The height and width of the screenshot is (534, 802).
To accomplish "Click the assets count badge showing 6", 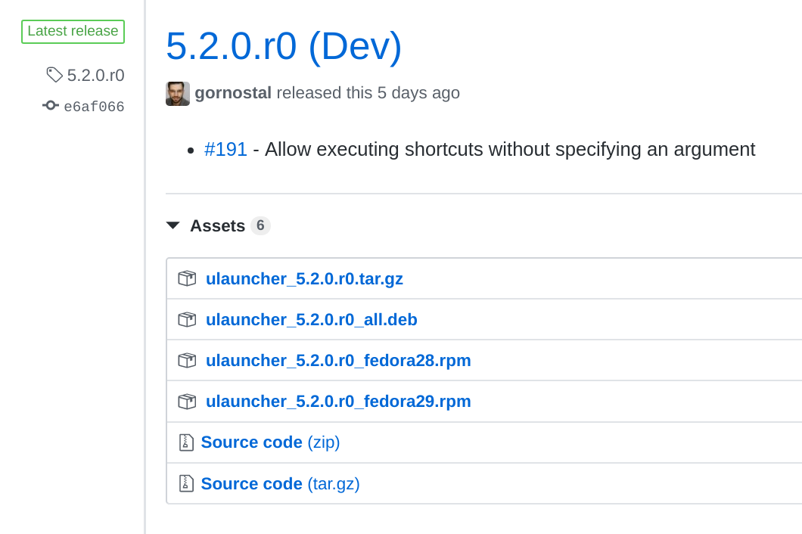I will click(x=260, y=225).
